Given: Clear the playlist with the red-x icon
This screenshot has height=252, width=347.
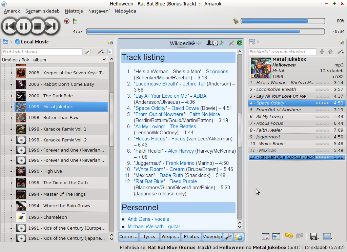Looking at the screenshot, I should [266, 236].
